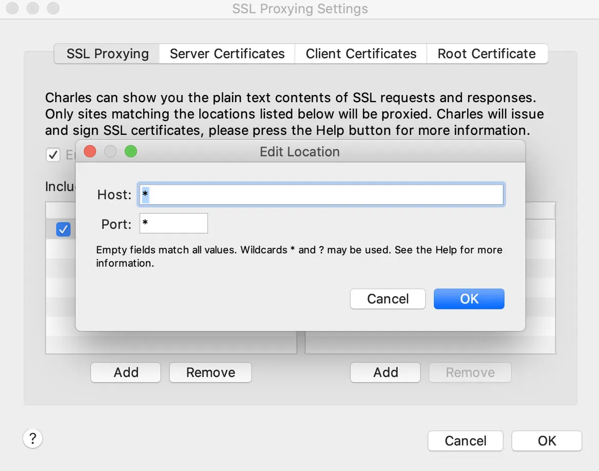Click into the Port field
The image size is (599, 471).
pos(174,223)
